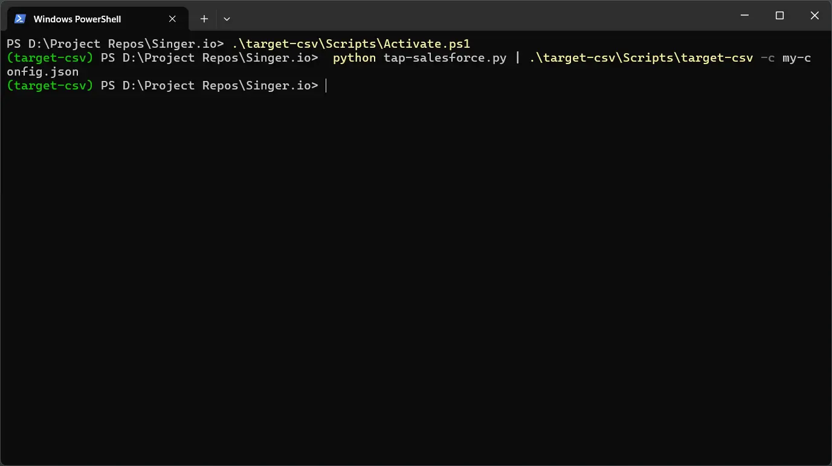Click the second (target-csv) prompt prefix
The height and width of the screenshot is (466, 832).
coord(49,85)
